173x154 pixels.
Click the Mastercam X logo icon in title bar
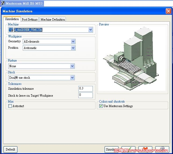2,3
